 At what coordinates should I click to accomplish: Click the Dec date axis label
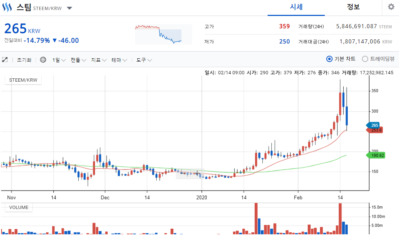pos(105,198)
